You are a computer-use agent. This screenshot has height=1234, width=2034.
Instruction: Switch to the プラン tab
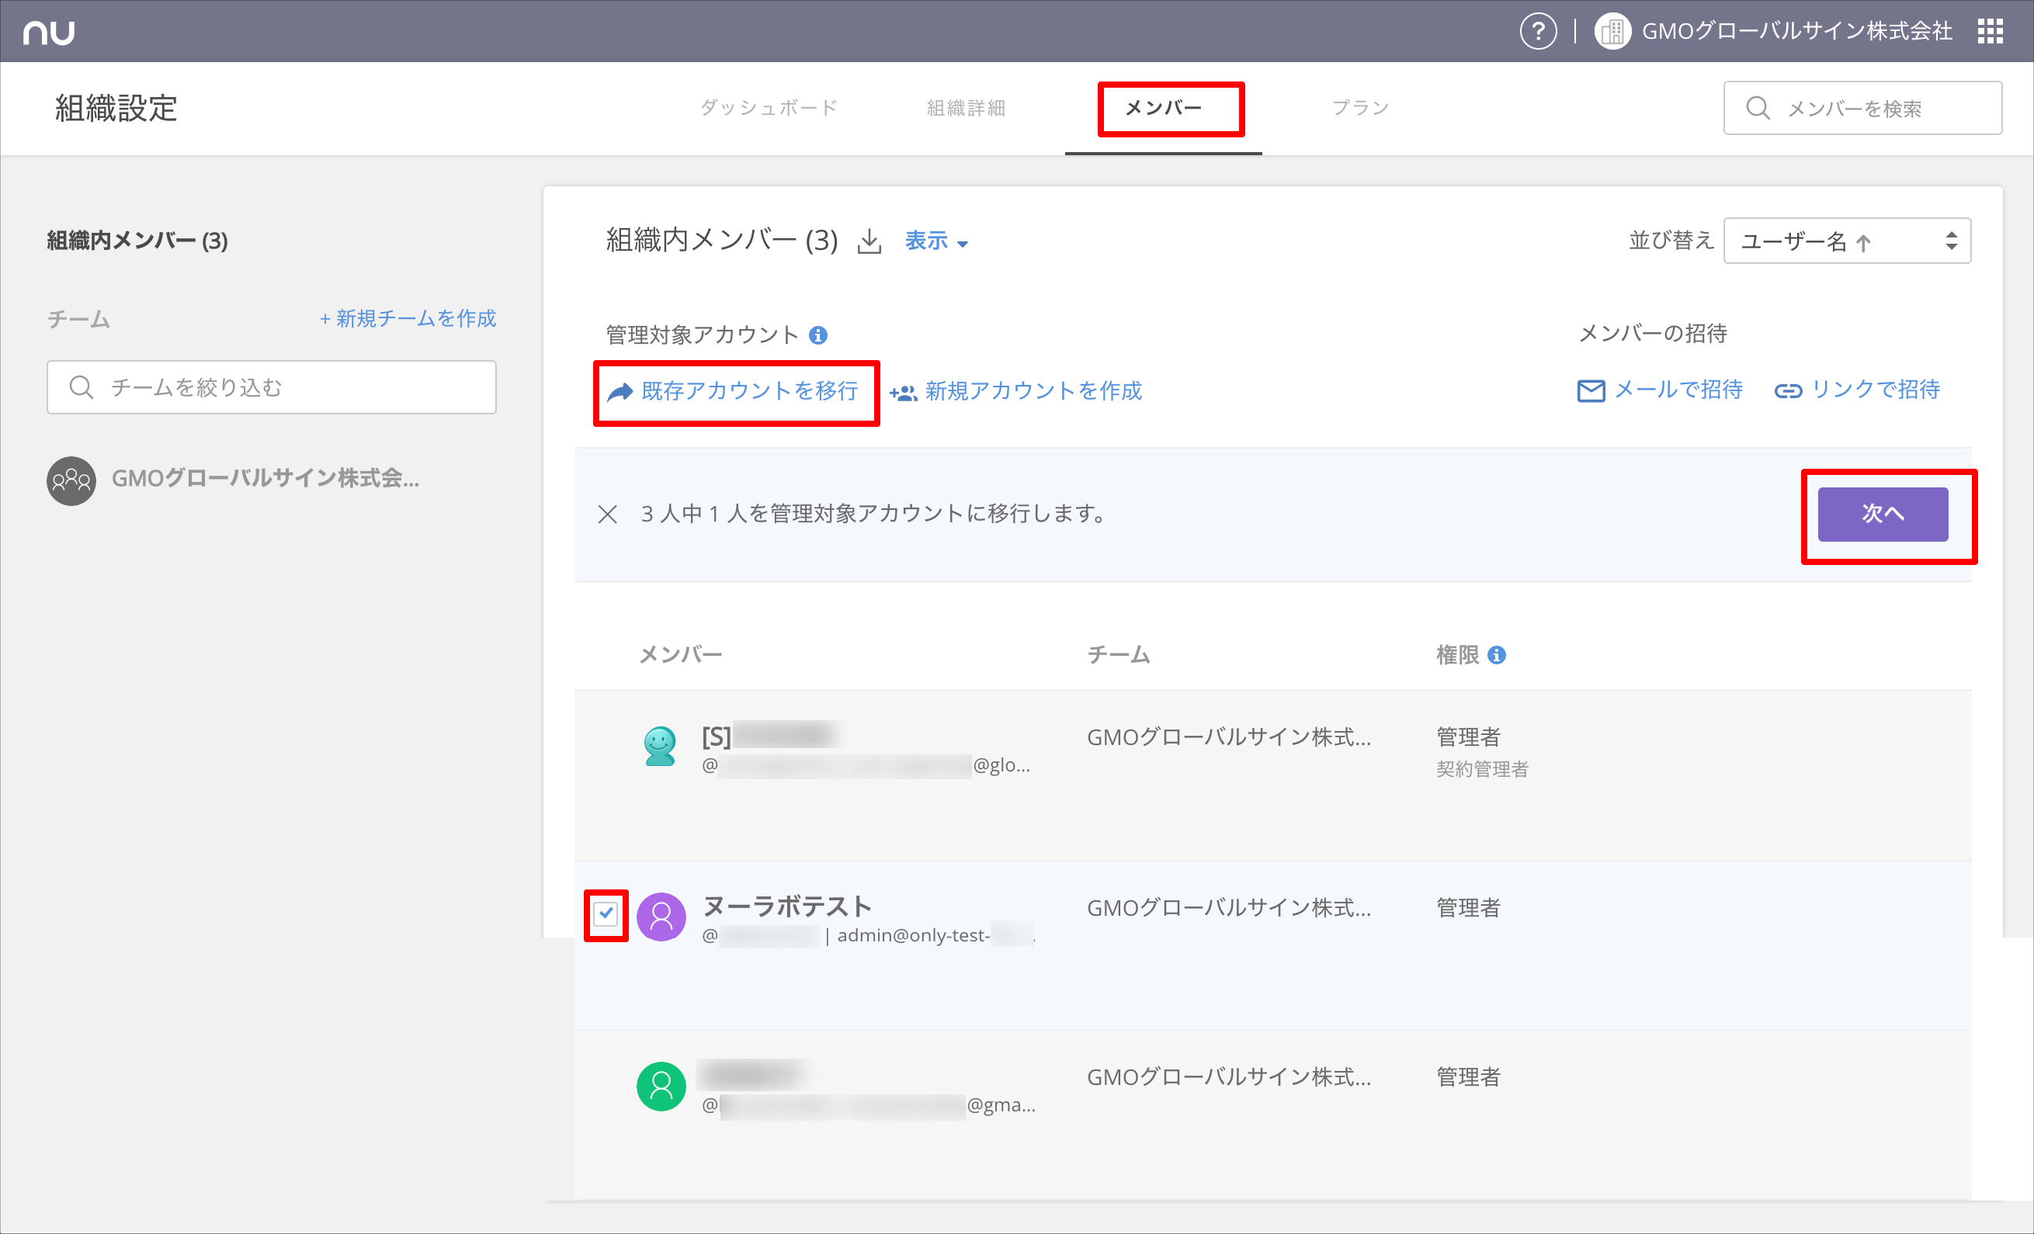tap(1360, 108)
